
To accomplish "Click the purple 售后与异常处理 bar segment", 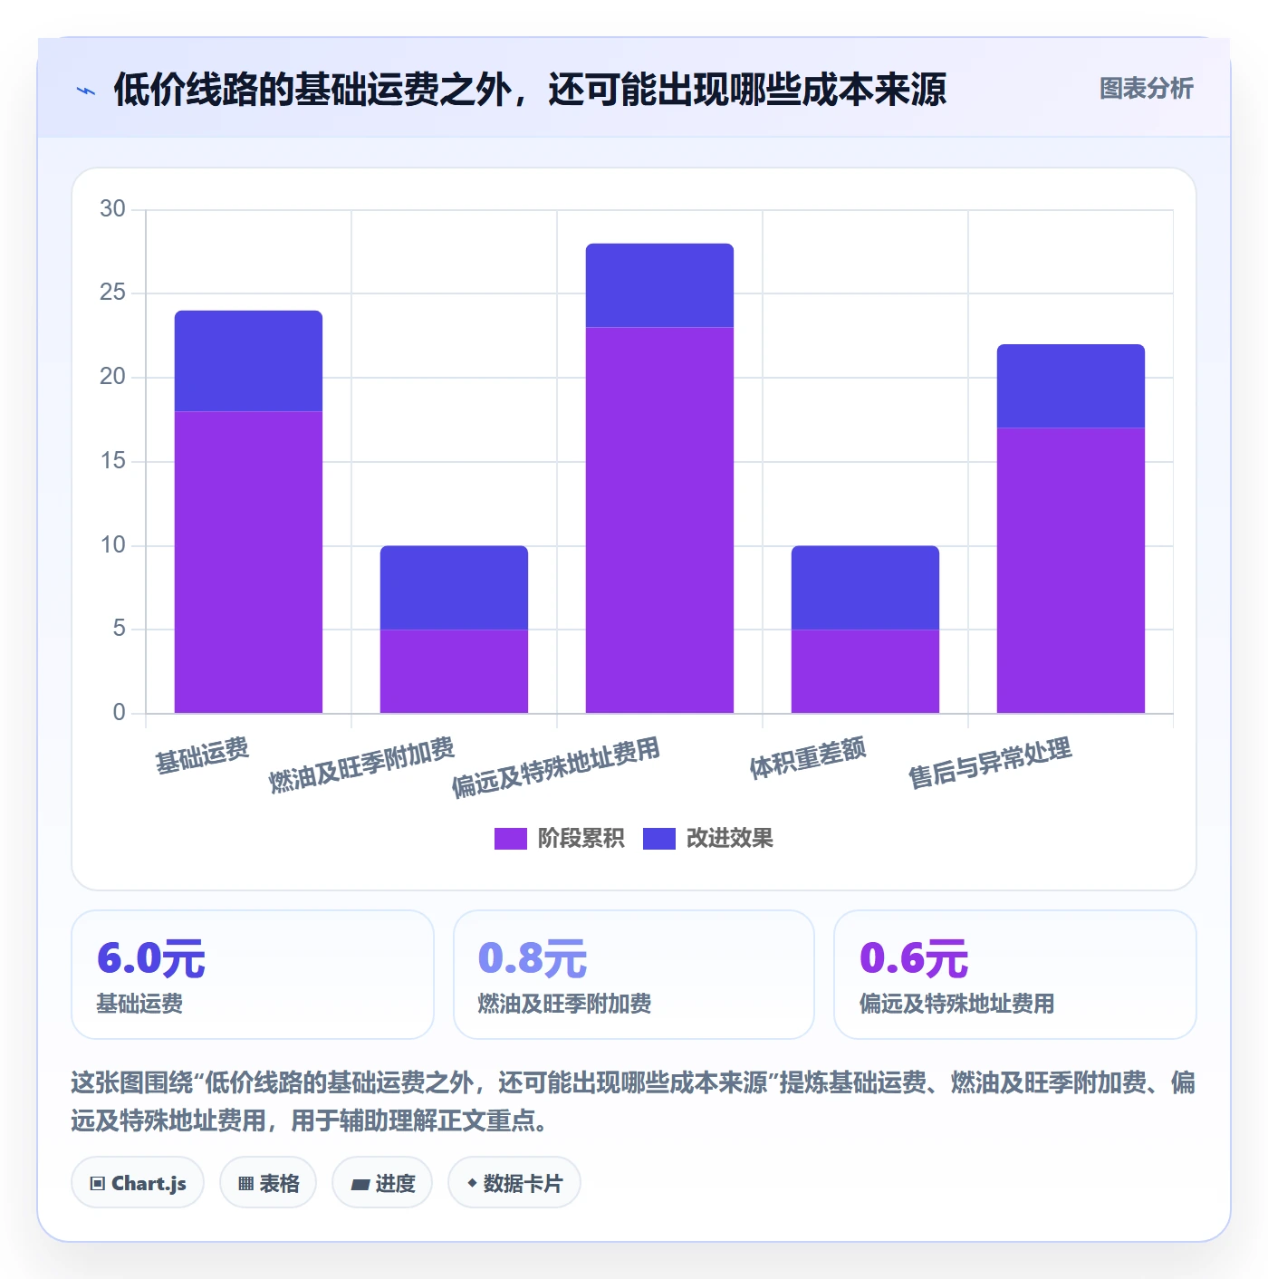I will (1071, 571).
